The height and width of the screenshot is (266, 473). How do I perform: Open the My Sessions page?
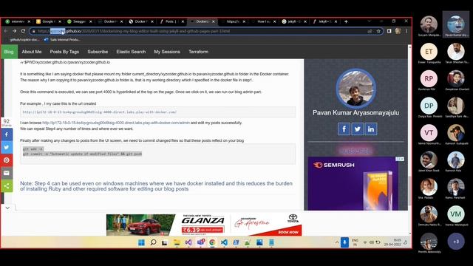167,52
